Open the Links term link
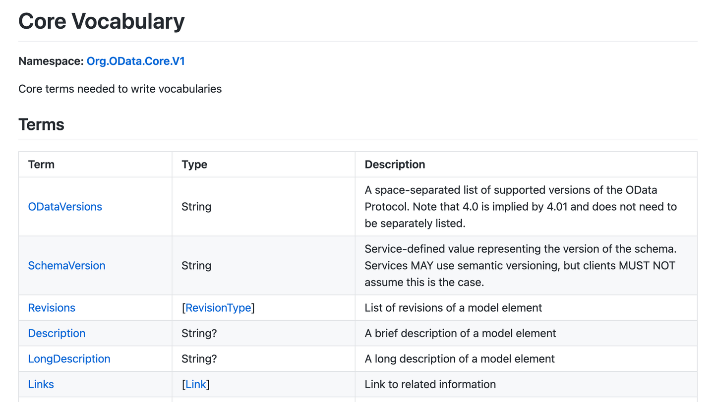Screen dimensions: 714x402 41,384
